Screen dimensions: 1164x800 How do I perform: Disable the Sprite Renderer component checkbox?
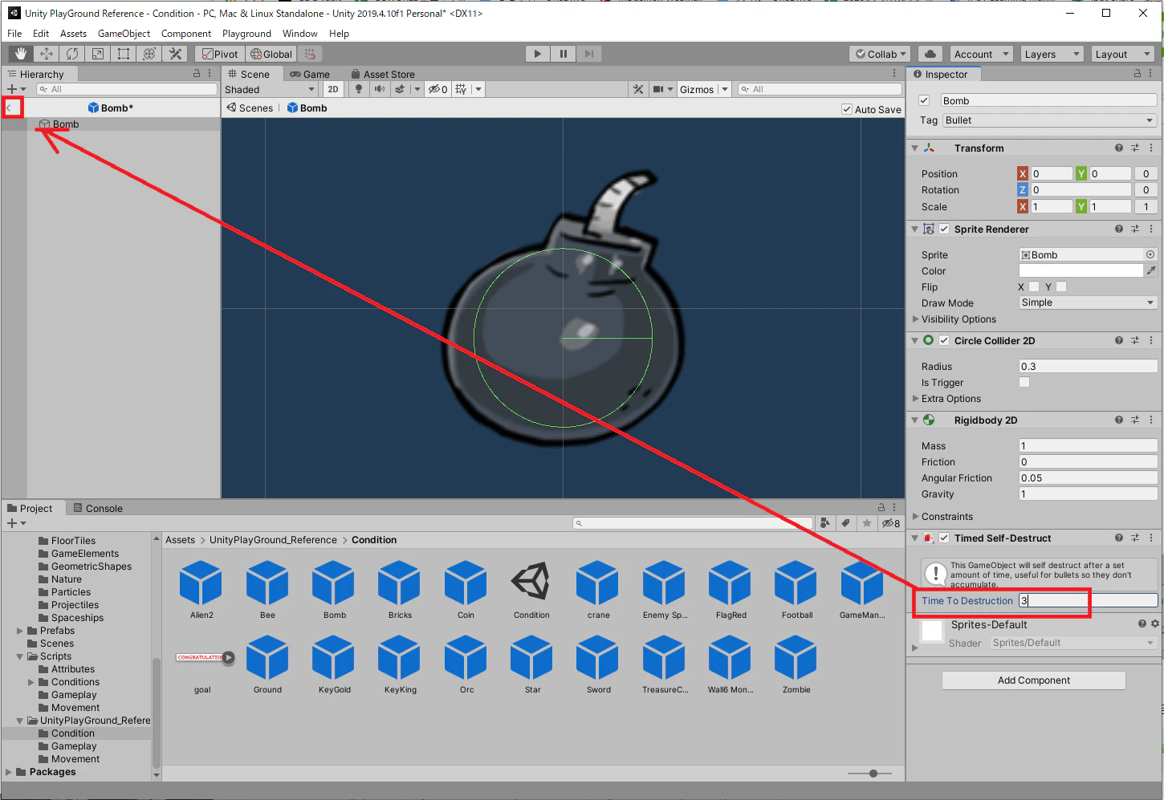[944, 229]
